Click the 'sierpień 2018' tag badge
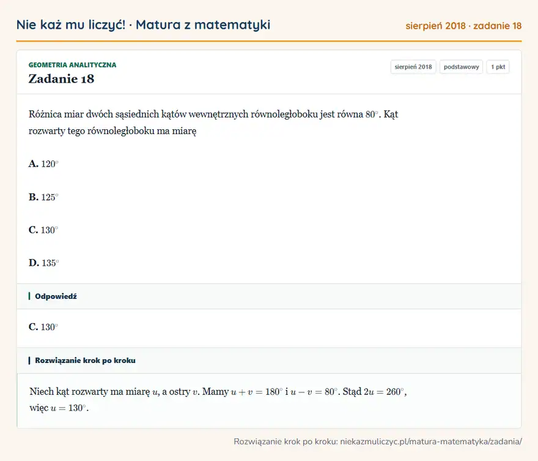 click(x=413, y=67)
